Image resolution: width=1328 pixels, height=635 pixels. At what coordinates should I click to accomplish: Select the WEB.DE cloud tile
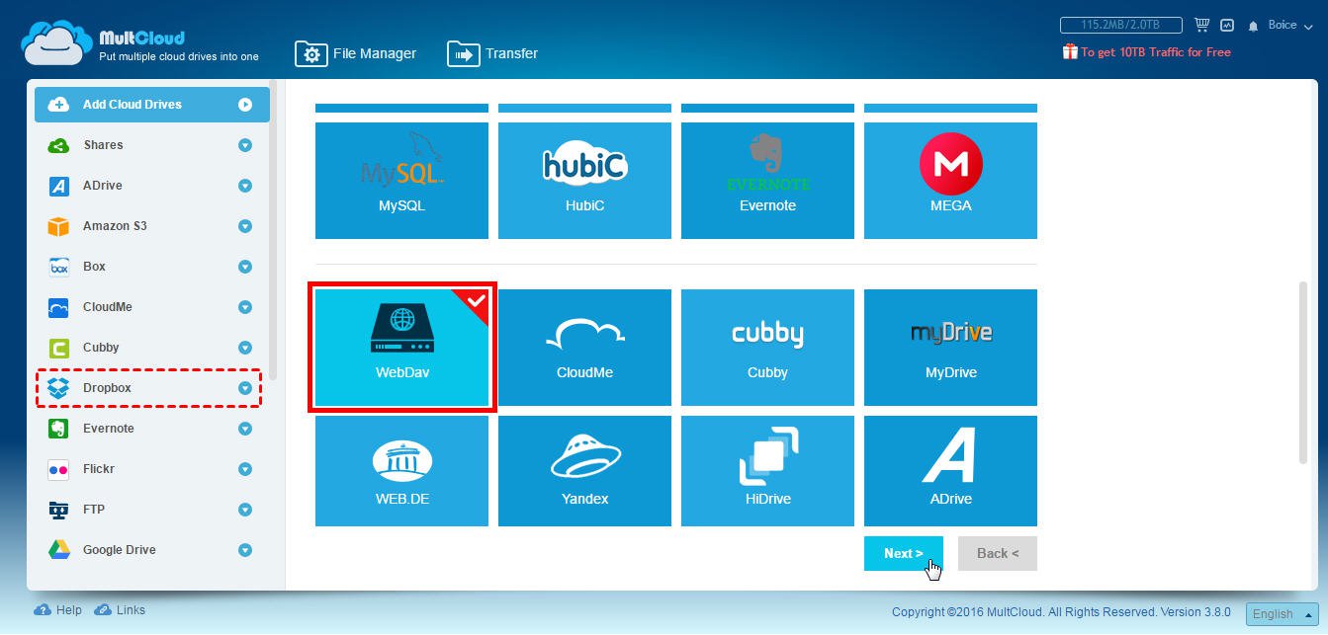click(x=401, y=470)
